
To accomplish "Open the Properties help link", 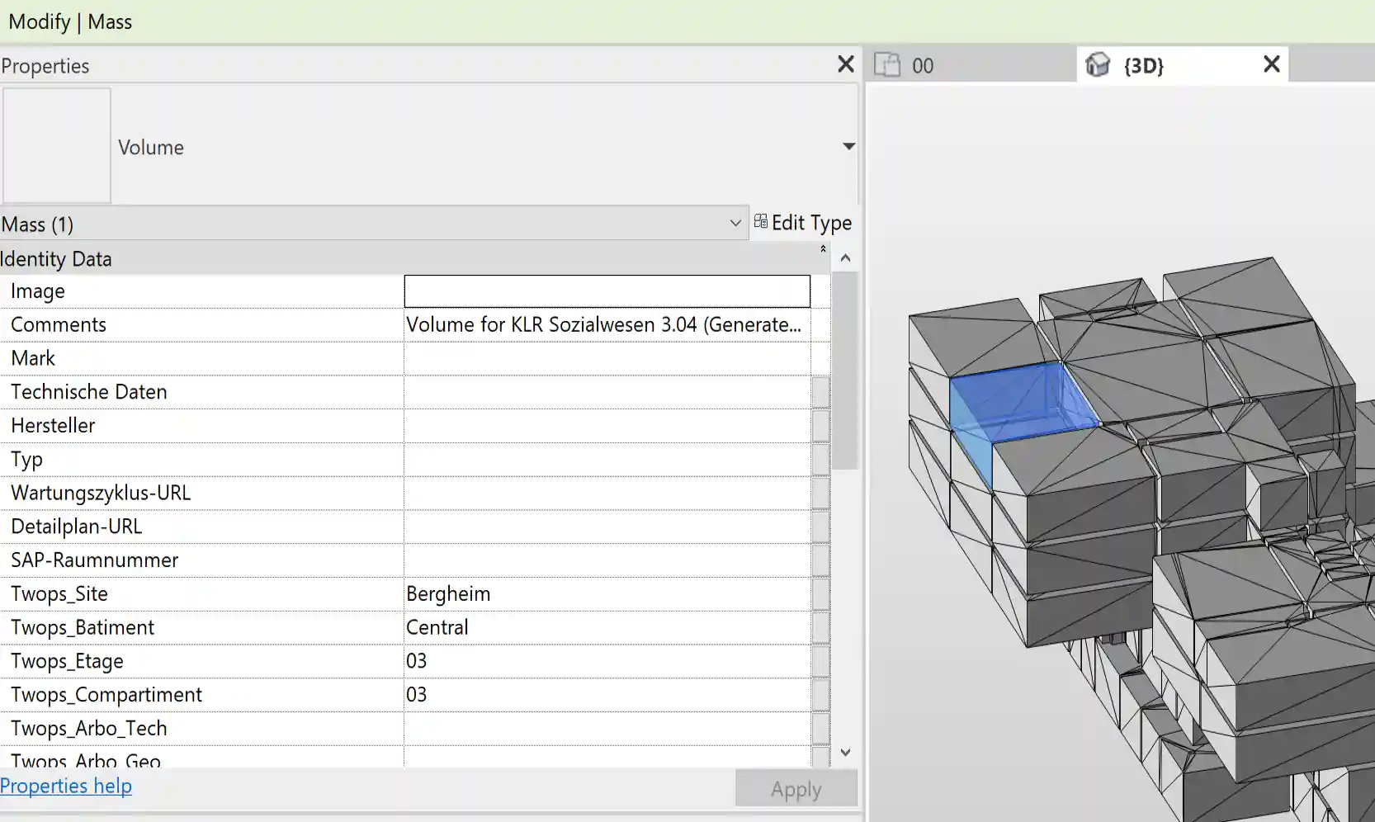I will [65, 786].
